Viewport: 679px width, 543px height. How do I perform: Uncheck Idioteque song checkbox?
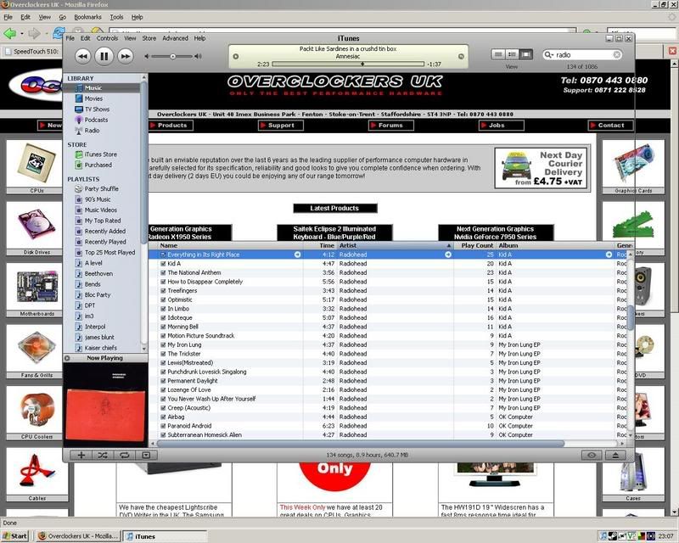(x=163, y=318)
